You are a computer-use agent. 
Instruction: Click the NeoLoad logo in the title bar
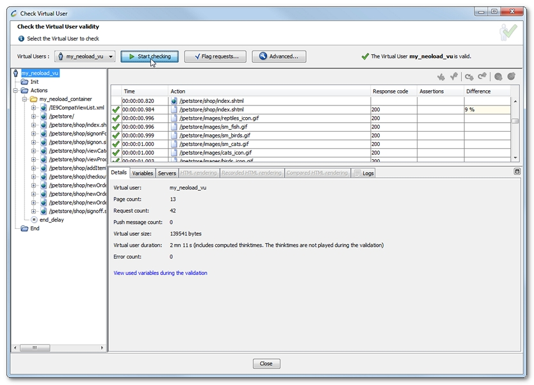13,13
